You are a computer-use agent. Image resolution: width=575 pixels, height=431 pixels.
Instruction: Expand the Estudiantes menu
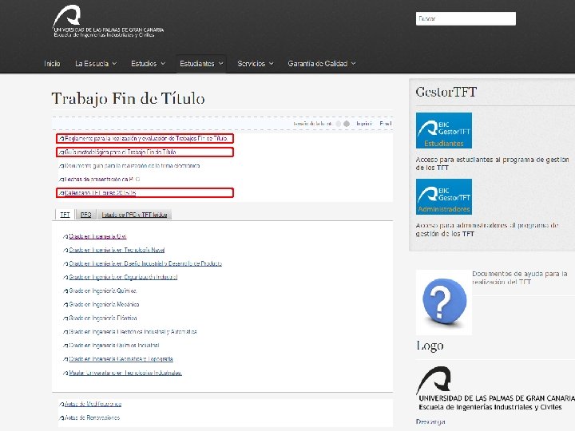[x=201, y=63]
